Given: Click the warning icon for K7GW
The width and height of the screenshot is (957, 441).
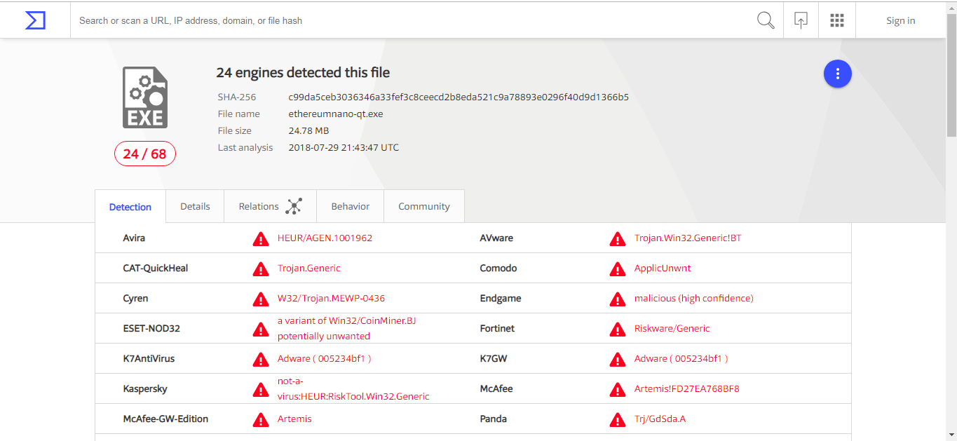Looking at the screenshot, I should point(618,360).
